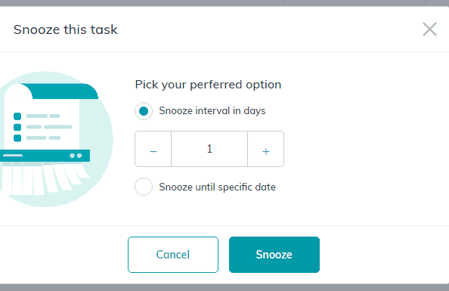Click the middle checklist bullet in the illustration
The image size is (449, 291).
[17, 127]
